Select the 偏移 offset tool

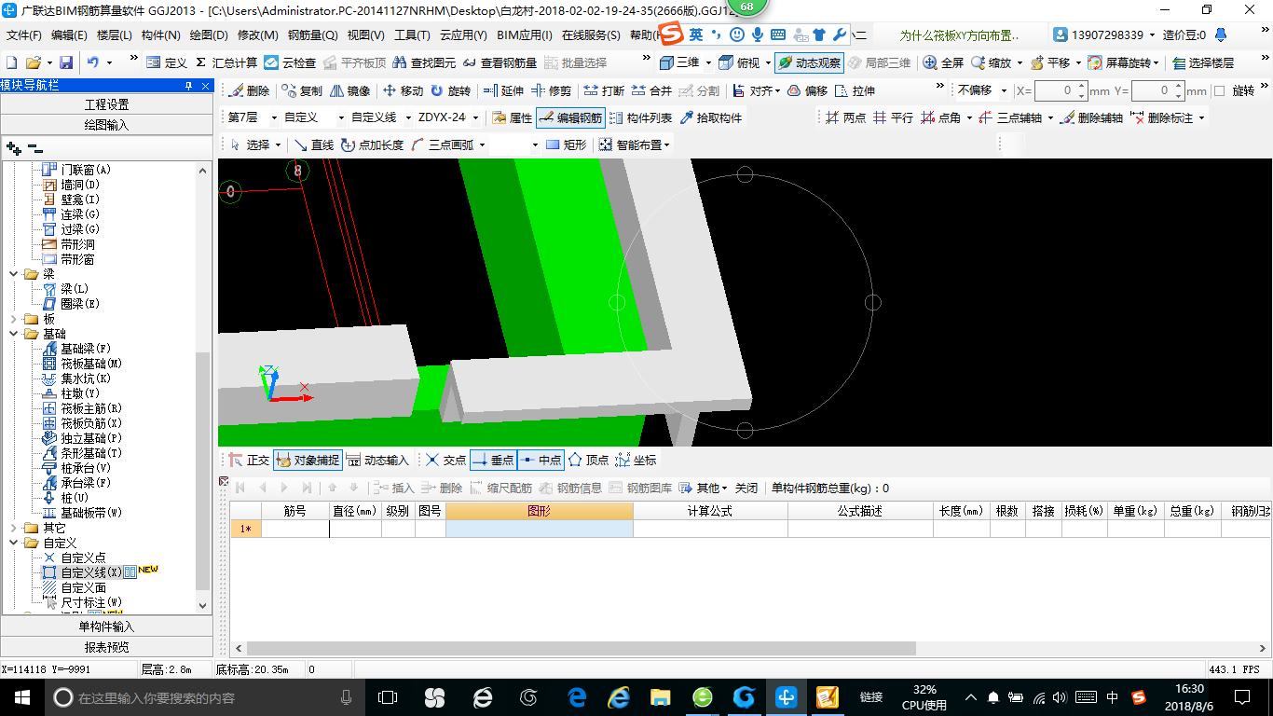(807, 90)
